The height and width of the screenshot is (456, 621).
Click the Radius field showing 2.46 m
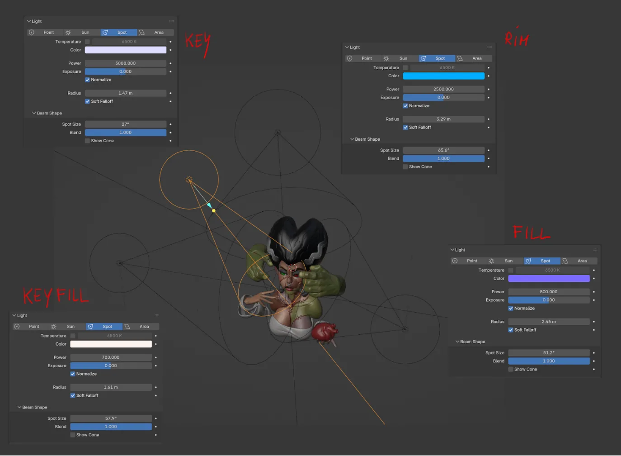coord(549,322)
